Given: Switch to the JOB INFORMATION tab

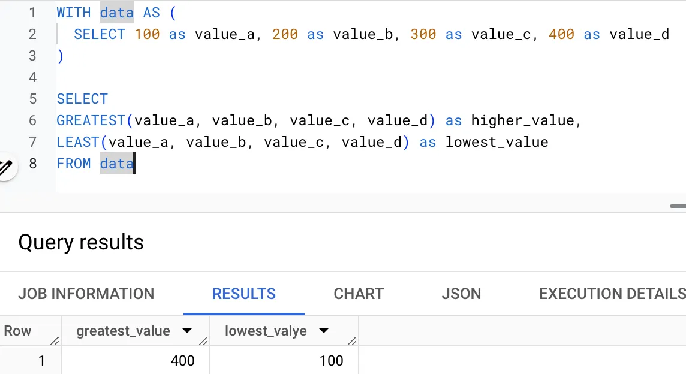Looking at the screenshot, I should click(x=86, y=294).
